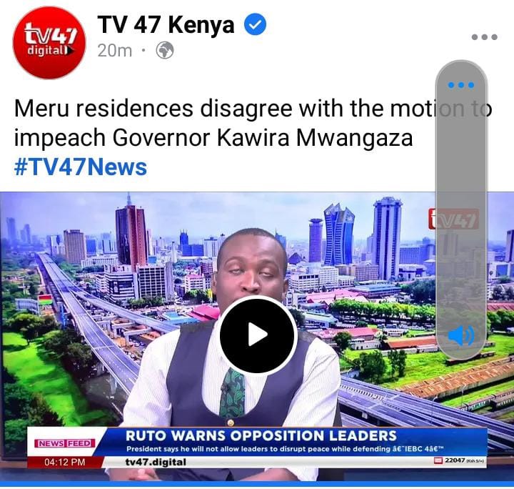Select the RUTO WARNS OPPOSITION LEADERS headline

(261, 435)
